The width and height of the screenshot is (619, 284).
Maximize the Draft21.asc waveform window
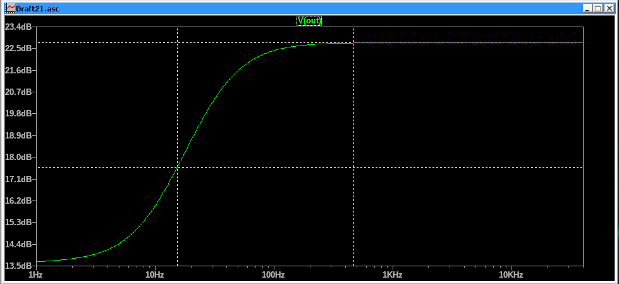point(598,8)
